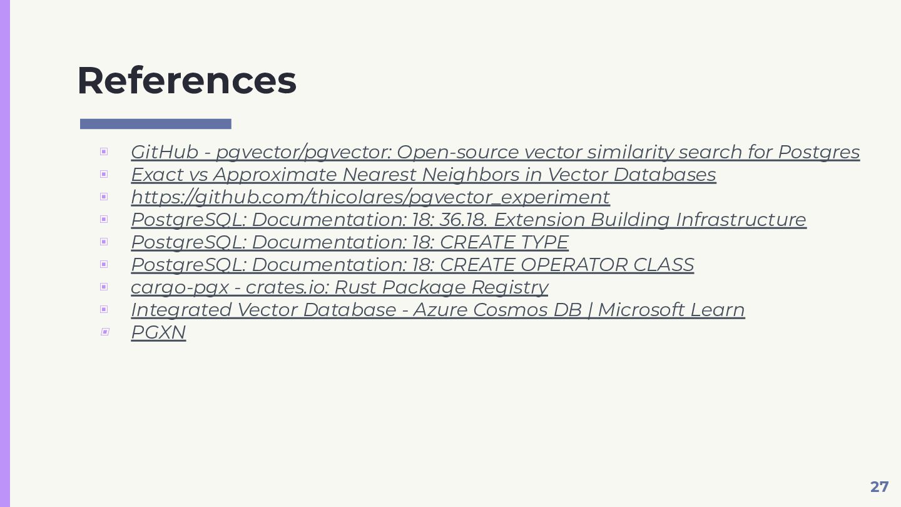Open cargo-pgx crates.io link
The height and width of the screenshot is (507, 901).
tap(339, 287)
